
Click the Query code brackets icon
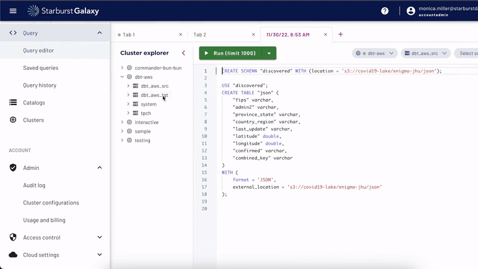13,33
